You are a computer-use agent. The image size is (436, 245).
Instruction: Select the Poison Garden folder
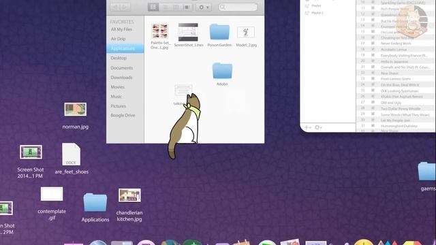tap(219, 31)
